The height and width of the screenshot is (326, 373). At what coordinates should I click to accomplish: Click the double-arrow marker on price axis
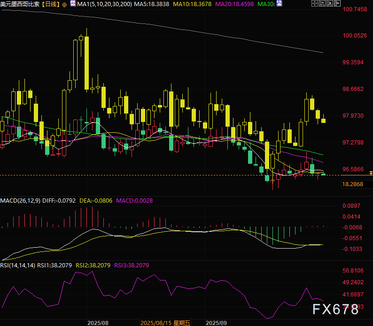pyautogui.click(x=371, y=174)
